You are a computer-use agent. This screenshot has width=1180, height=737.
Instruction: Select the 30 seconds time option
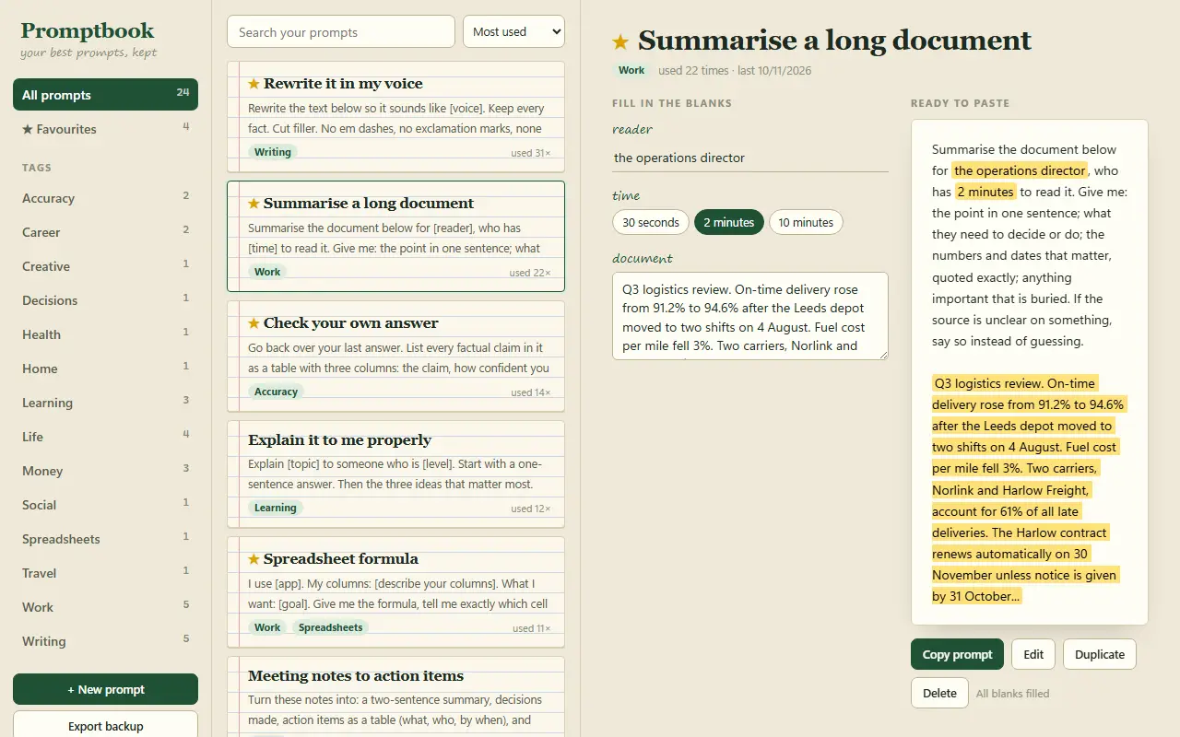[x=651, y=222]
